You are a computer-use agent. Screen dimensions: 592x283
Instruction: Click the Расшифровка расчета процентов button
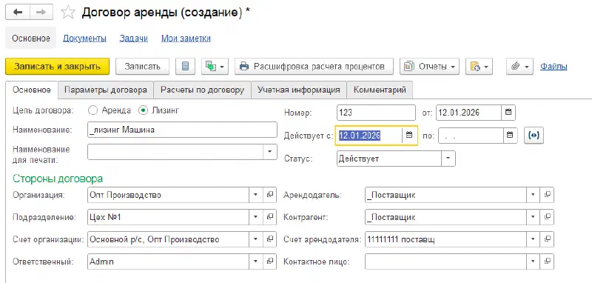click(314, 67)
